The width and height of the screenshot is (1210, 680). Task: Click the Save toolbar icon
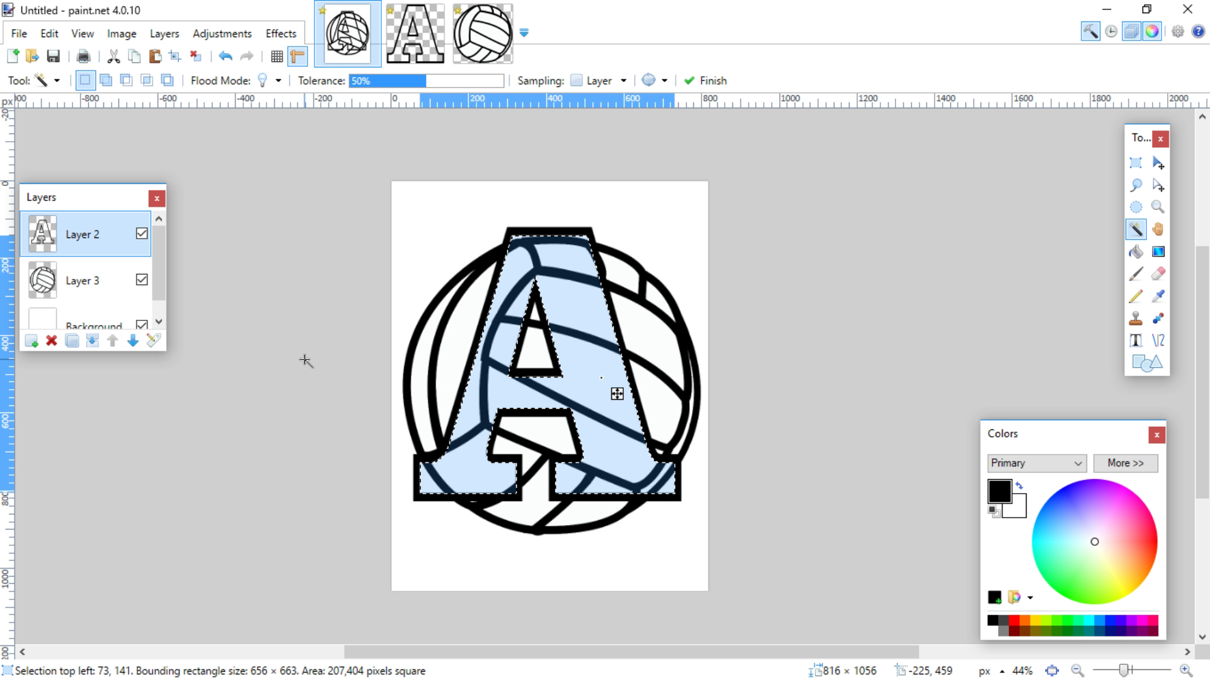54,57
